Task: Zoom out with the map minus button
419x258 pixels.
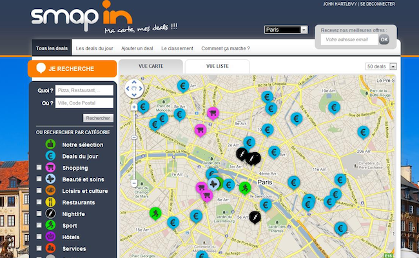Action: tap(134, 183)
